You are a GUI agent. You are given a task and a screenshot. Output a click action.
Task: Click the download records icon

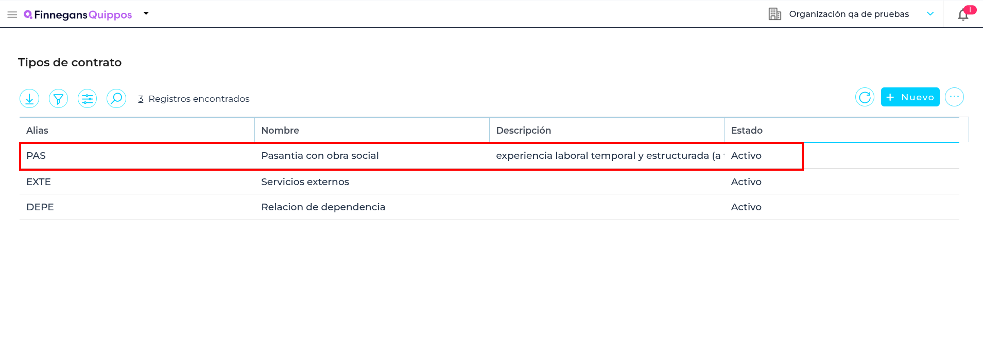pos(29,98)
